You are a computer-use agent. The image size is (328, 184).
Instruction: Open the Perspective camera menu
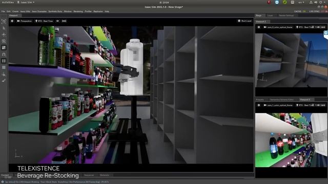point(24,21)
